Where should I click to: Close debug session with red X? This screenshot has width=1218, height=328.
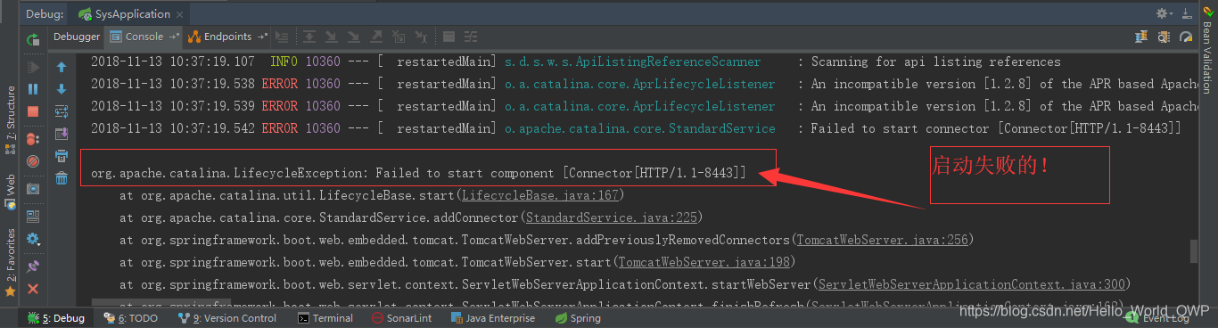click(x=33, y=289)
